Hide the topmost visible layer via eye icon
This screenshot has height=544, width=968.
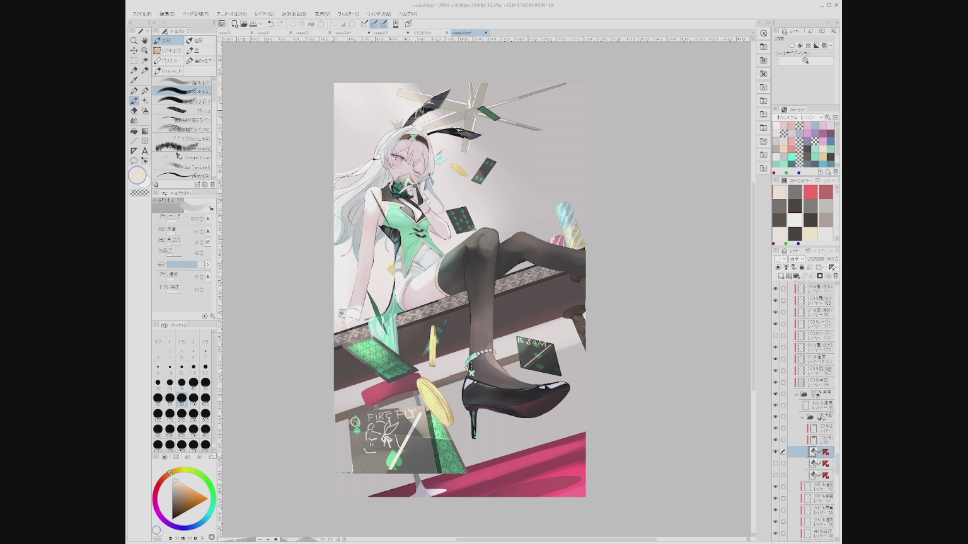[x=775, y=289]
